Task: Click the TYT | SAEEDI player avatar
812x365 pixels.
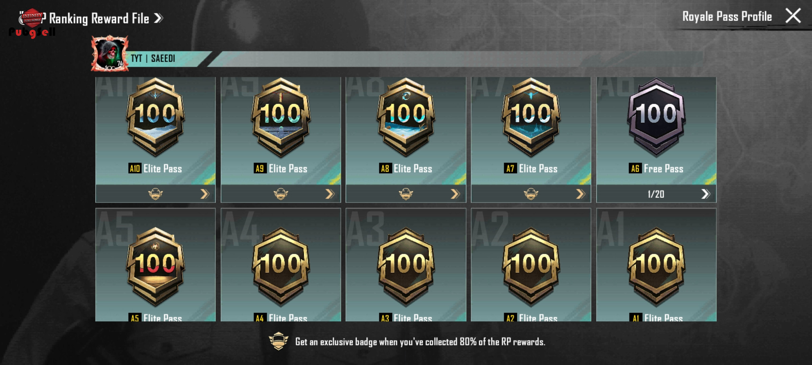Action: tap(110, 54)
